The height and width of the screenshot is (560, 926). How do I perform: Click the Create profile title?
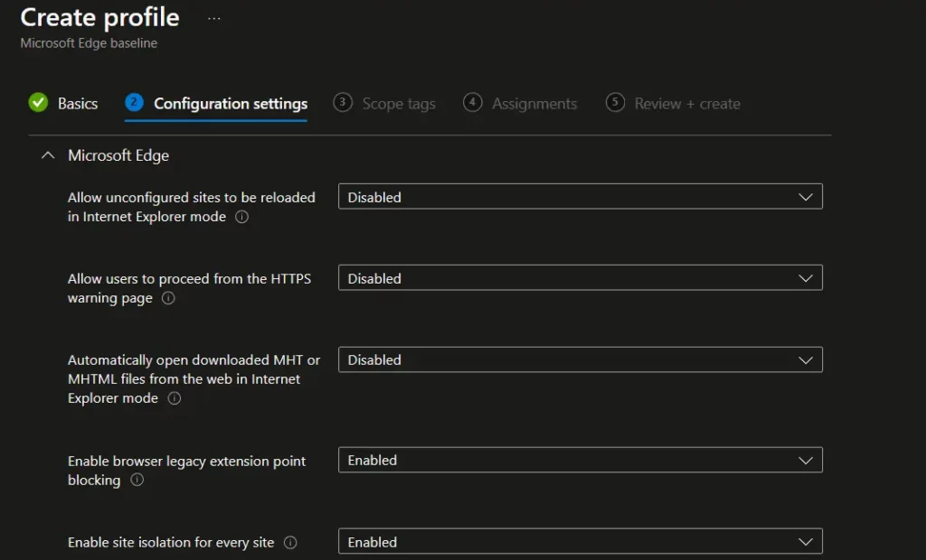(99, 18)
